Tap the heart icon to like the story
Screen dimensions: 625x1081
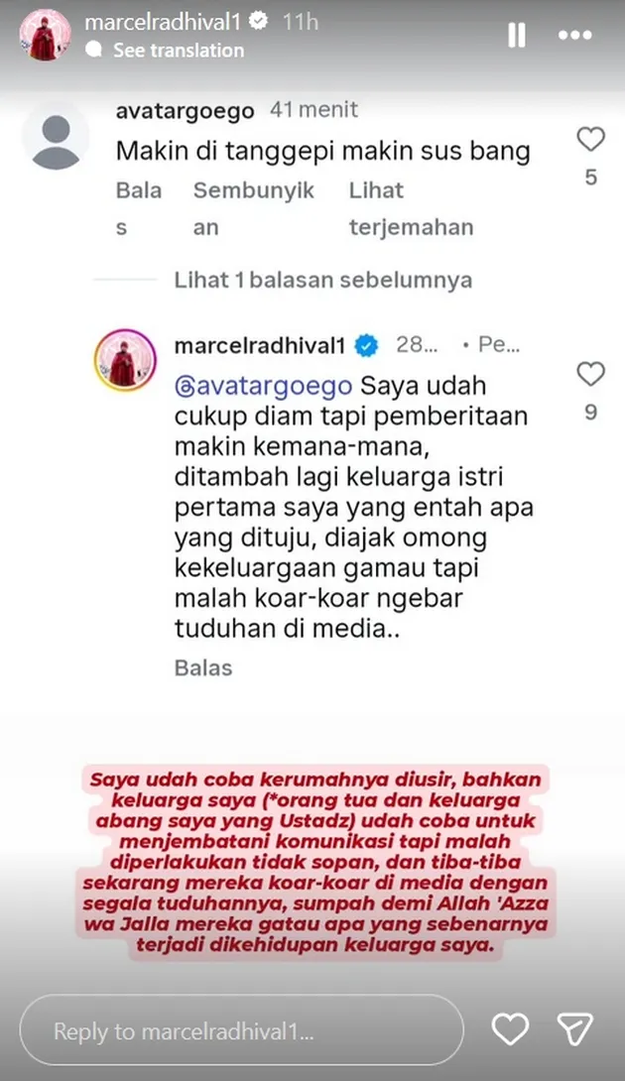pos(510,1030)
